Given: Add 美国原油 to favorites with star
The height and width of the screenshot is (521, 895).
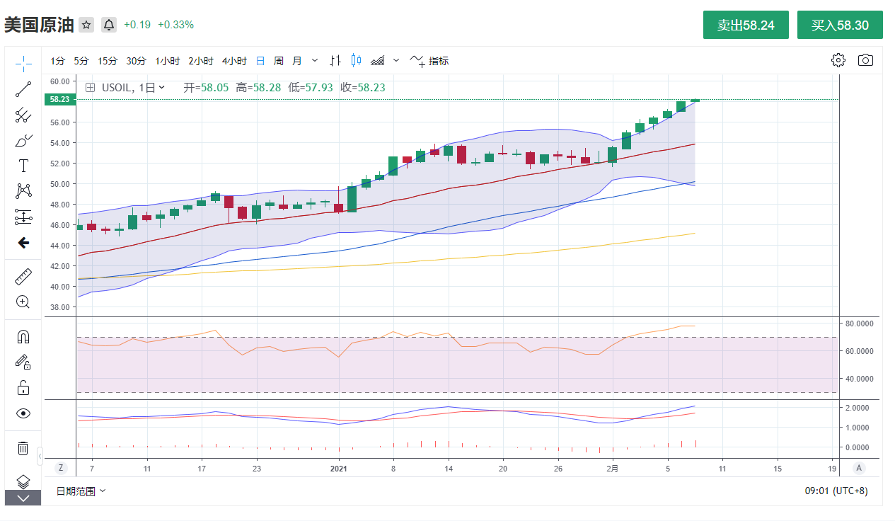Looking at the screenshot, I should pyautogui.click(x=86, y=25).
